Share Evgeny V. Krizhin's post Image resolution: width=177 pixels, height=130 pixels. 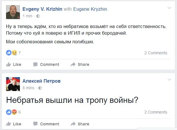[x=80, y=64]
